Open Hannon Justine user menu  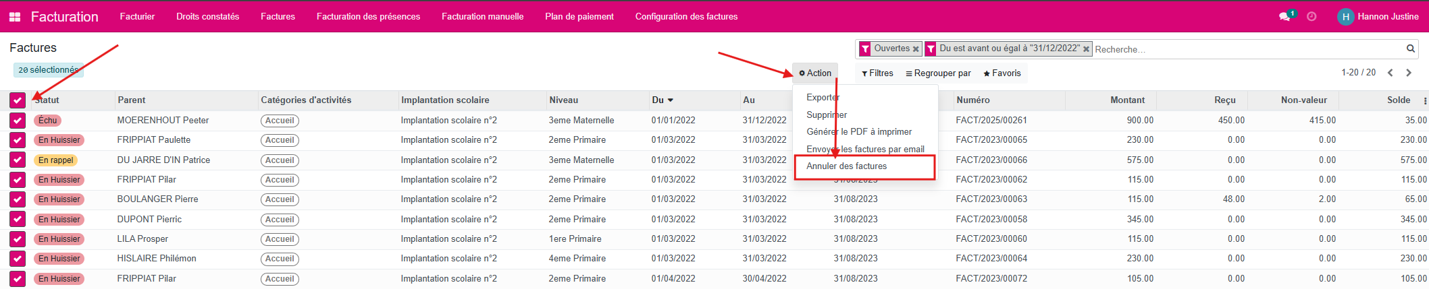pos(1378,17)
